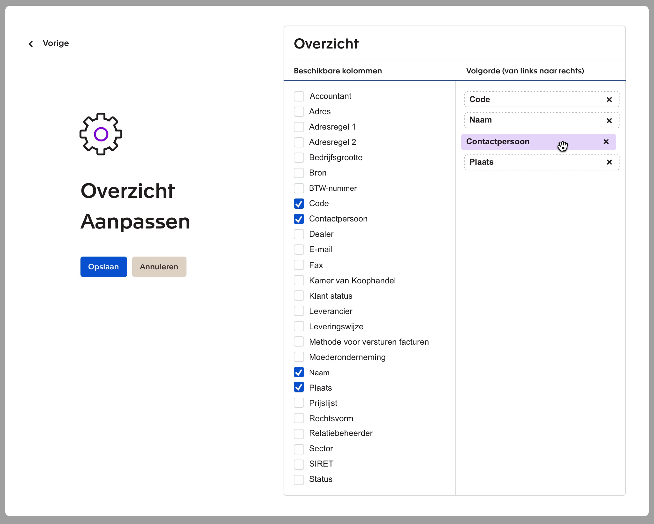Go back using the Vorige link
654x524 pixels.
[56, 43]
